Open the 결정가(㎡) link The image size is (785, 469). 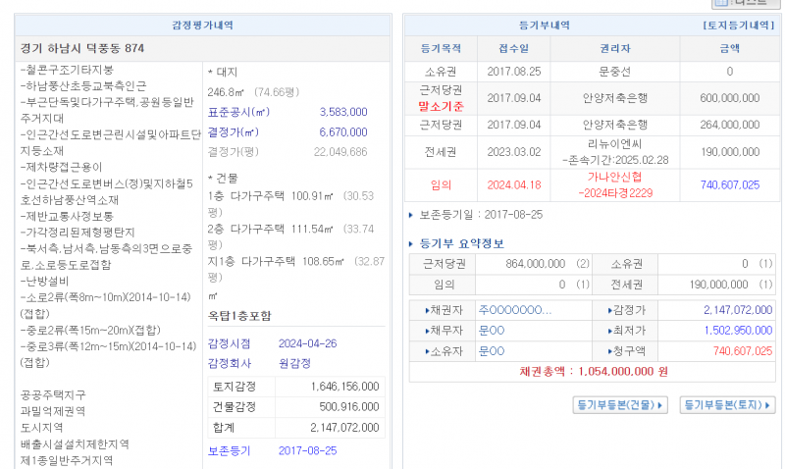click(x=233, y=131)
